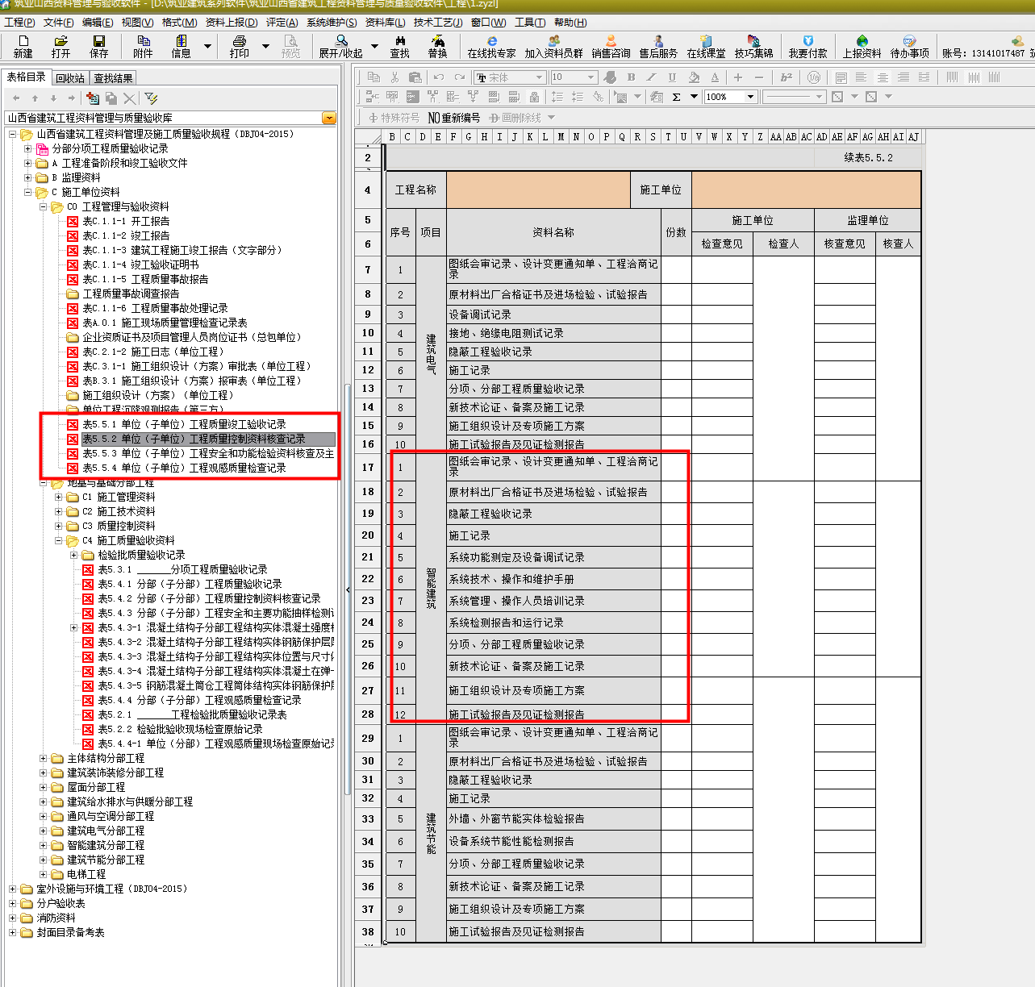1035x987 pixels.
Task: Click the Bold formatting icon
Action: 631,77
